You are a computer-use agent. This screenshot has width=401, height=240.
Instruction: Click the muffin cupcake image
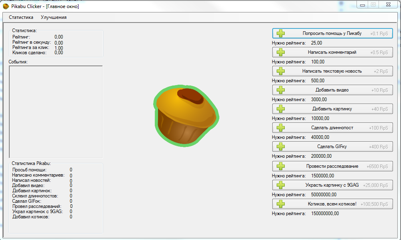186,116
